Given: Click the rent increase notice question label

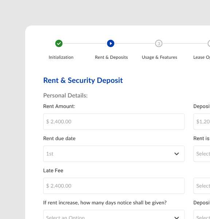Looking at the screenshot, I should 105,203.
